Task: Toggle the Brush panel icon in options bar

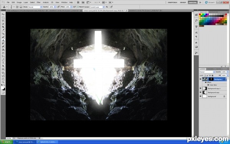Action: click(17, 7)
